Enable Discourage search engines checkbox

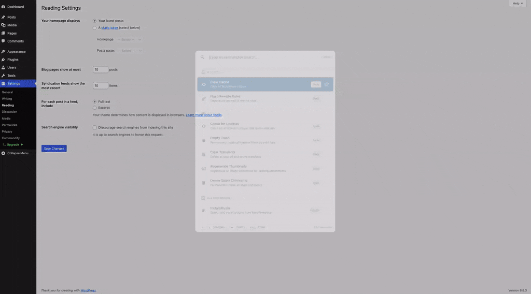(94, 127)
